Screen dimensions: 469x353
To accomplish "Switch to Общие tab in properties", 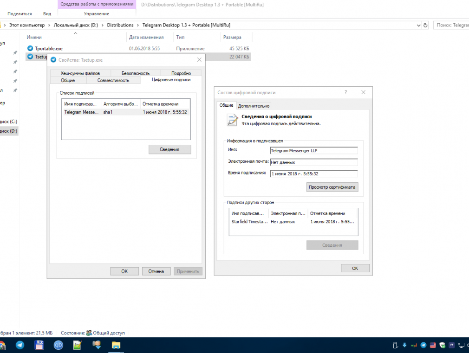I will pyautogui.click(x=68, y=80).
